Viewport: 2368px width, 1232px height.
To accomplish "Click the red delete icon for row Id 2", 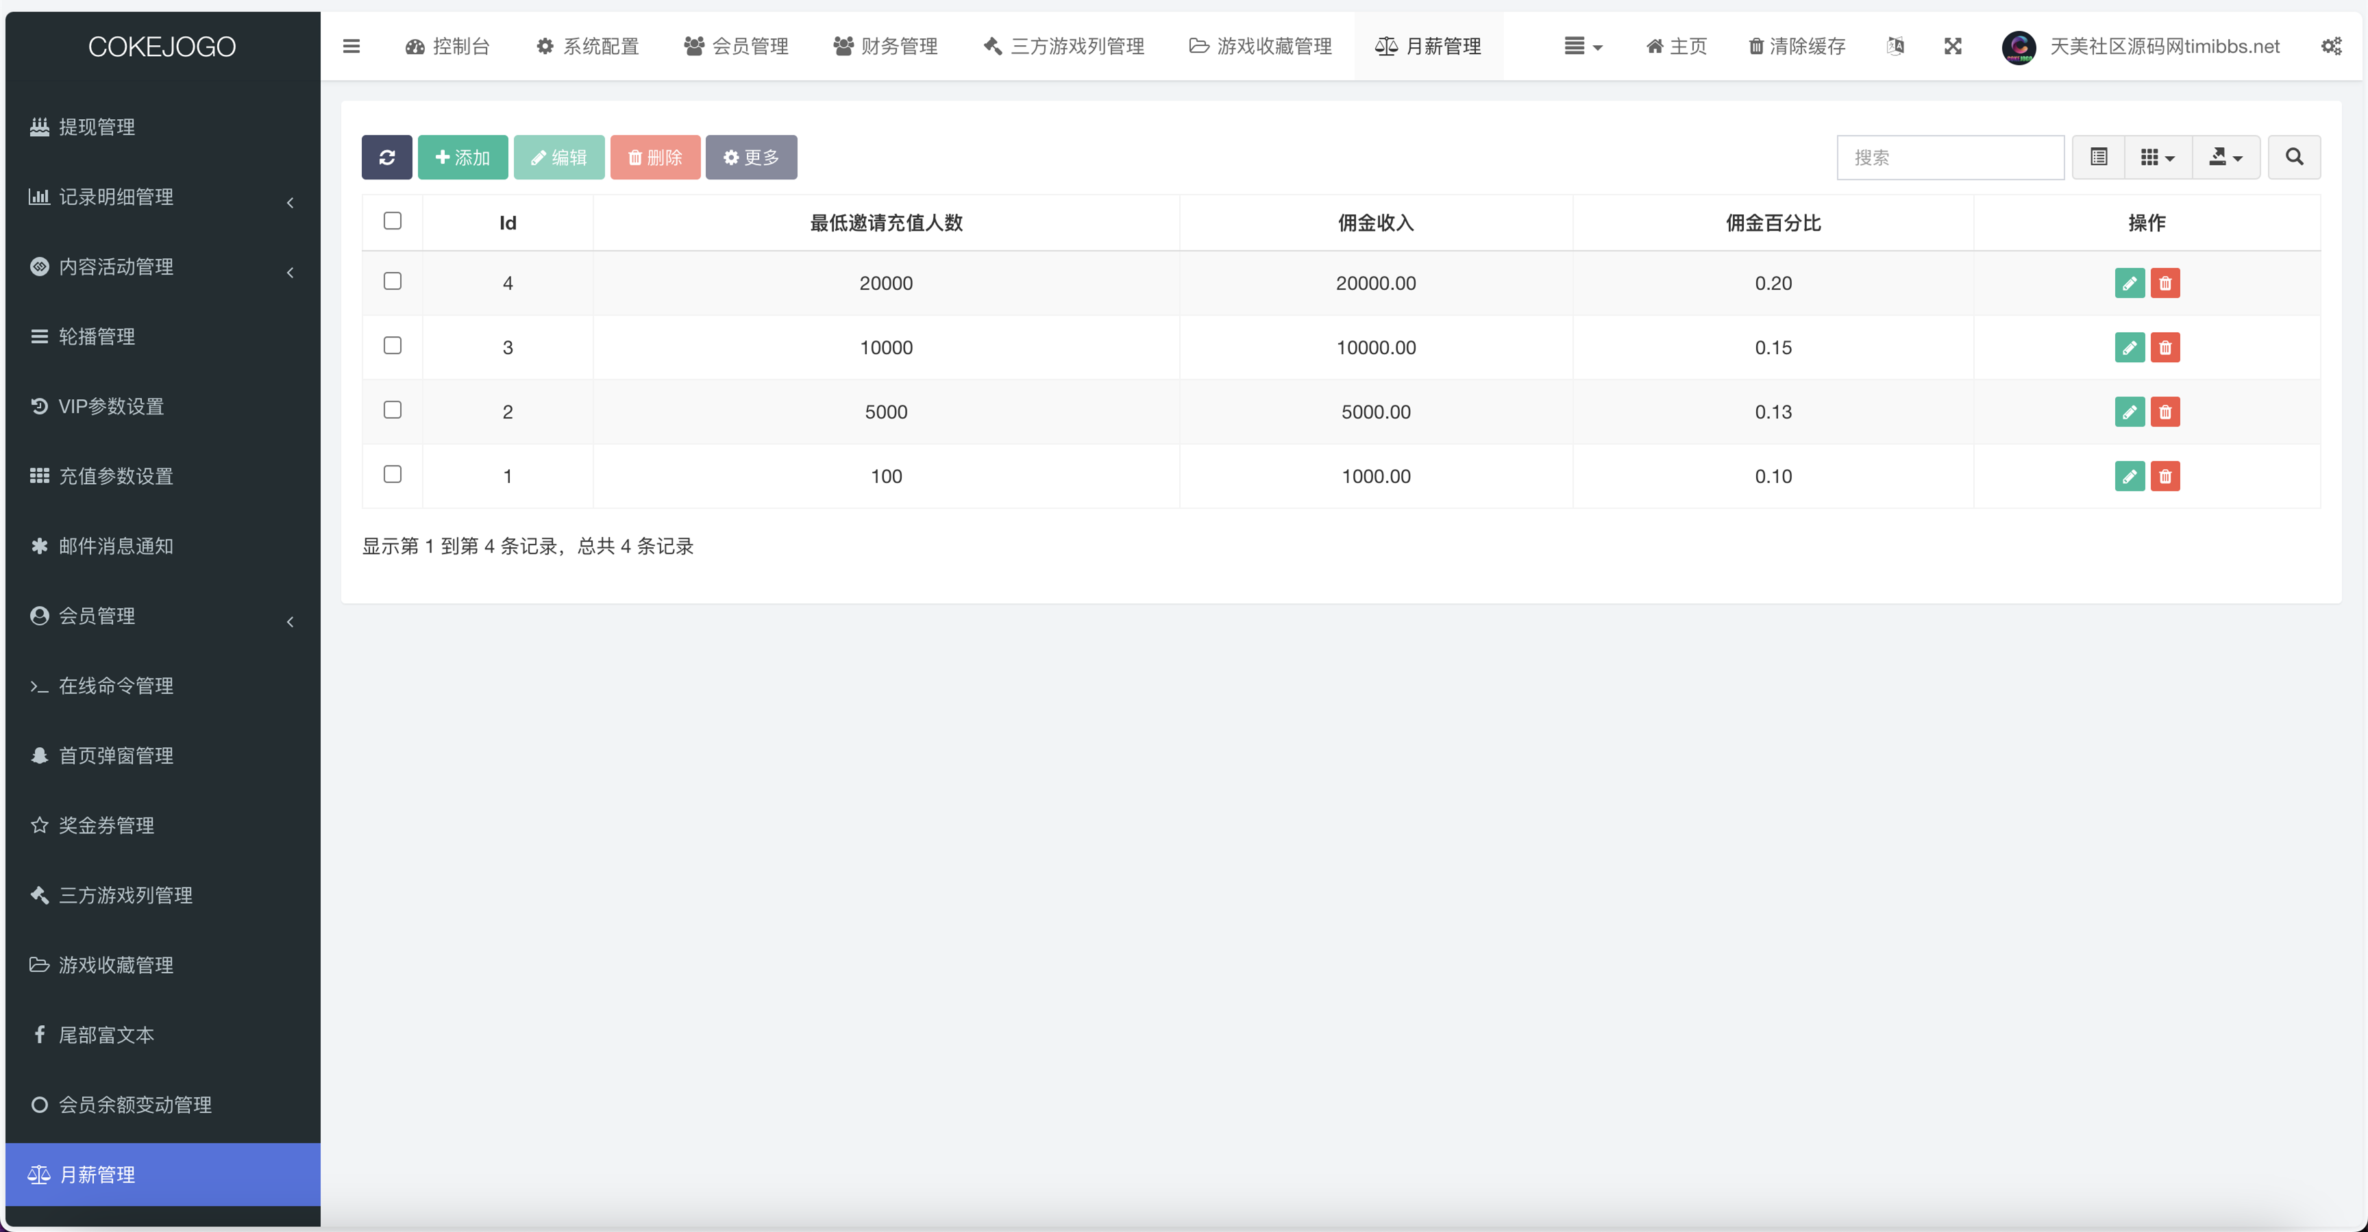I will 2165,412.
